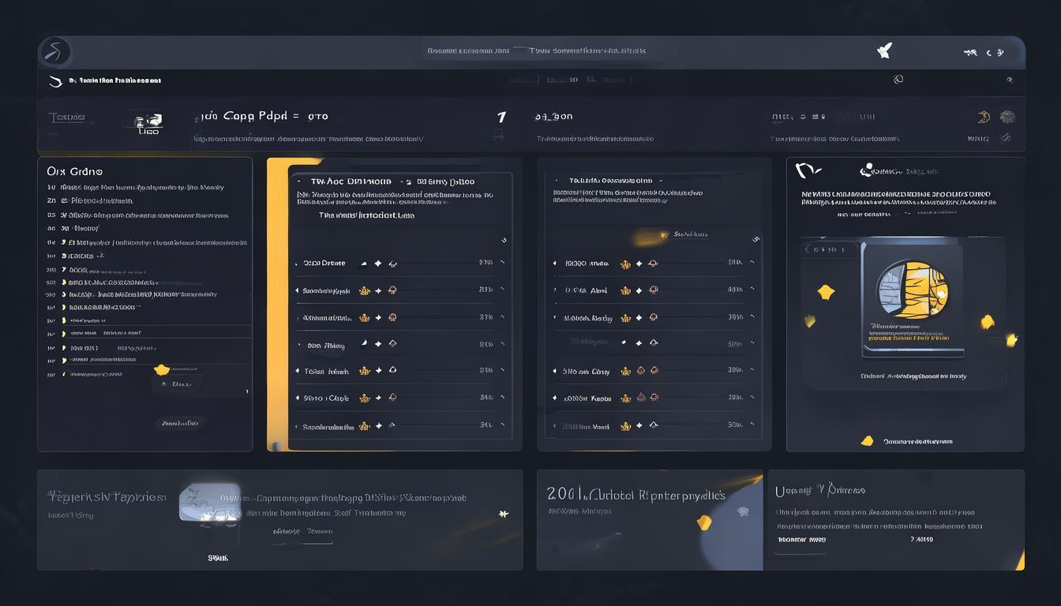Click diamond icon in third row of right list
1061x606 pixels.
(x=639, y=318)
